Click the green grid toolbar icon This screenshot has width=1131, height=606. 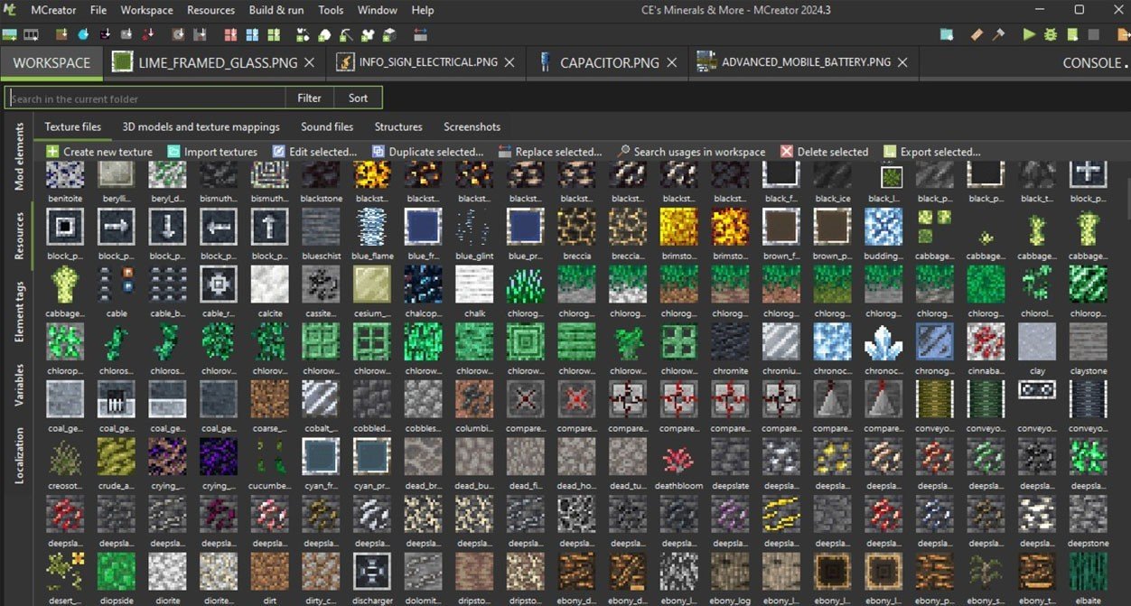pos(274,35)
